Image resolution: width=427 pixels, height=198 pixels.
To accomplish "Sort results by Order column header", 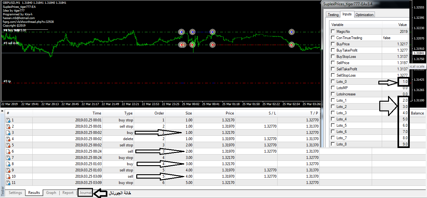I will (x=150, y=113).
